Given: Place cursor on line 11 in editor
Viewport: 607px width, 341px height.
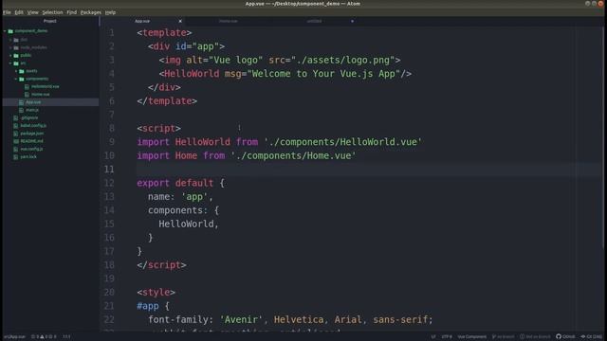Looking at the screenshot, I should pyautogui.click(x=369, y=170).
